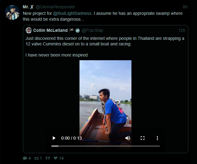Open video more options menu
197x164 pixels.
click(x=157, y=138)
